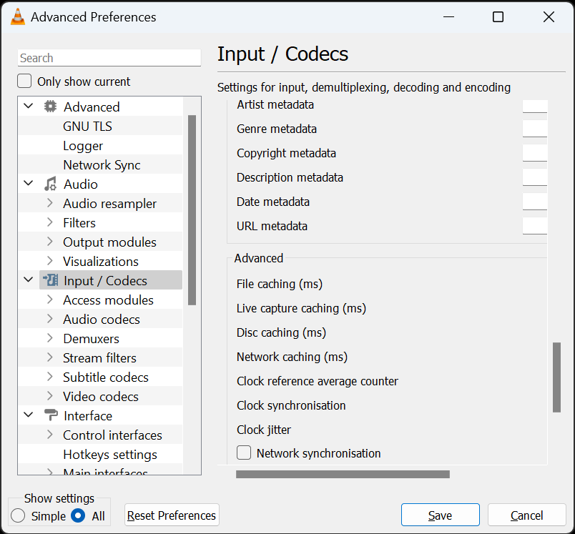This screenshot has width=575, height=534.
Task: Click the Live capture caching (ms) label
Action: (301, 308)
